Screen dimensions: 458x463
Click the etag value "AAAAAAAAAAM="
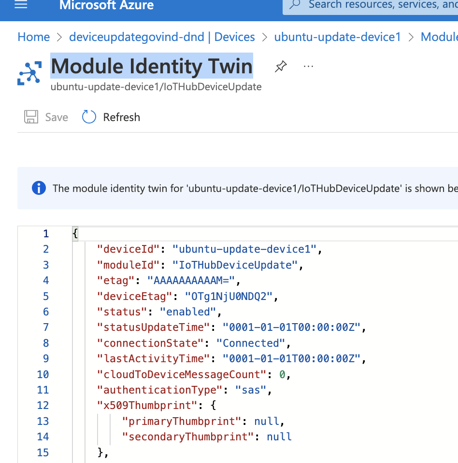191,281
